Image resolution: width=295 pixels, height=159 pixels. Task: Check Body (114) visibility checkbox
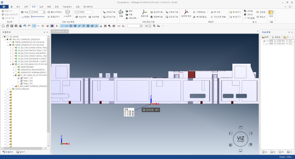[x=18, y=78]
